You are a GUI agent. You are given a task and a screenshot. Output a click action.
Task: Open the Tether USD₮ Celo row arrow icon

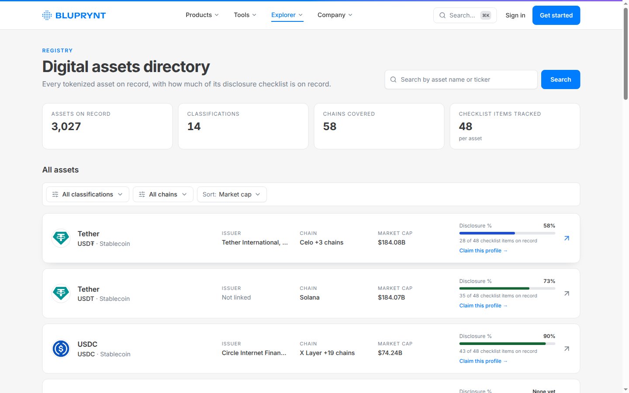click(567, 238)
